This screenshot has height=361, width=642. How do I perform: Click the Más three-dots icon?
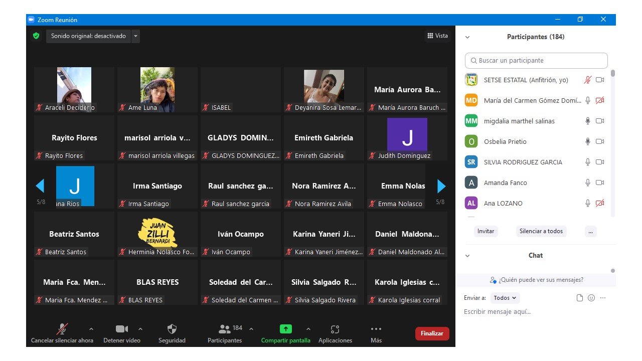point(376,329)
